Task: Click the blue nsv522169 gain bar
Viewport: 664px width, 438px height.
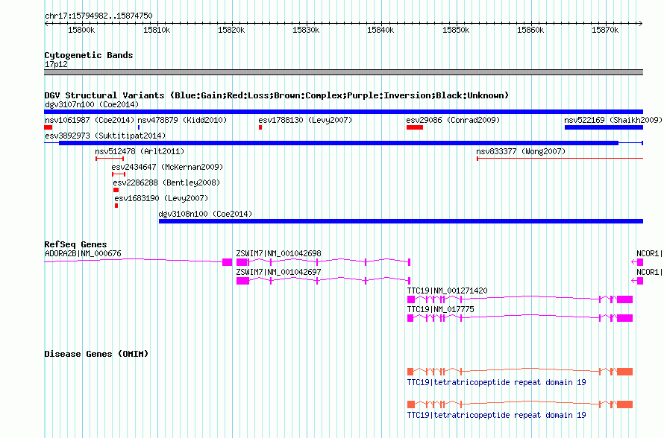Action: coord(604,127)
